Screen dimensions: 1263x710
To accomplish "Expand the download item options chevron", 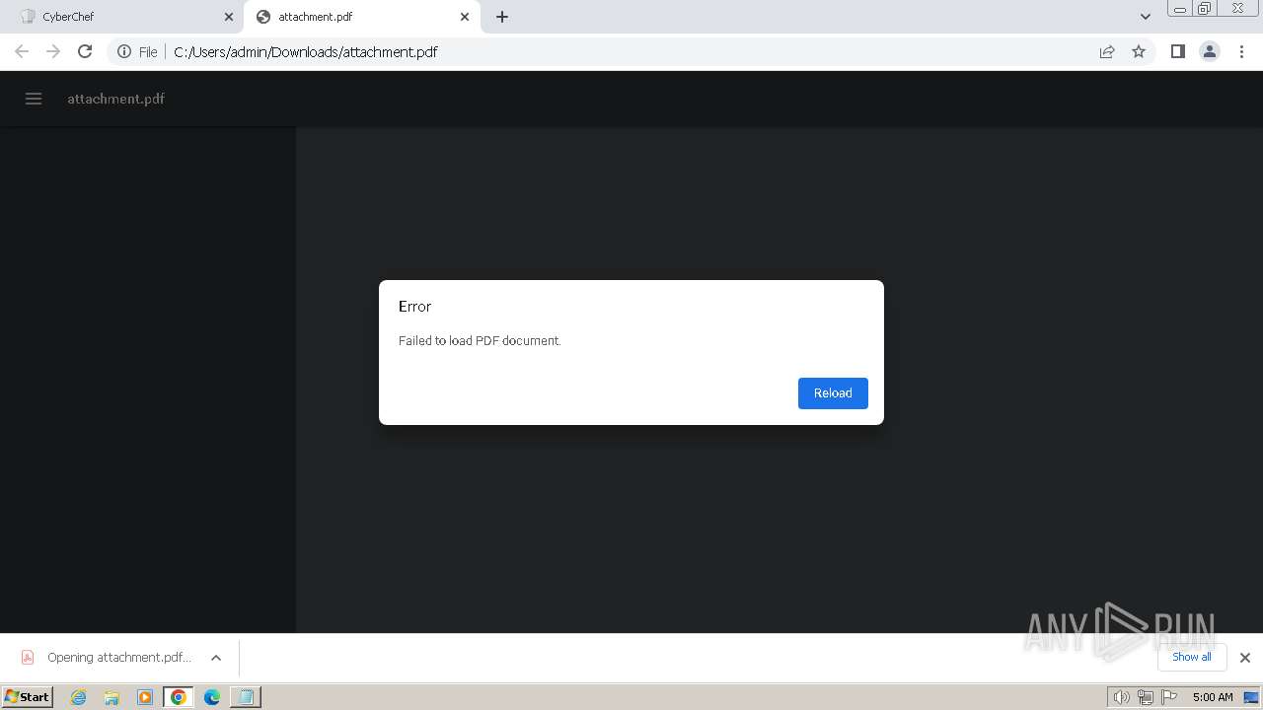I will click(x=216, y=658).
